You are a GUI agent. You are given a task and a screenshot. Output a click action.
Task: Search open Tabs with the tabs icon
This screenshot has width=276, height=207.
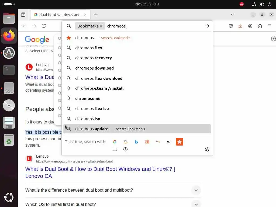[115, 149]
